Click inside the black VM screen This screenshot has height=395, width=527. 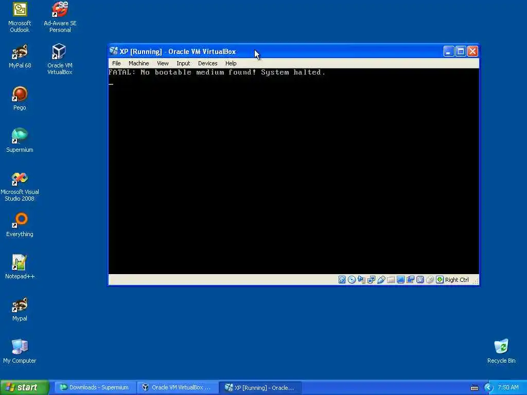[294, 171]
